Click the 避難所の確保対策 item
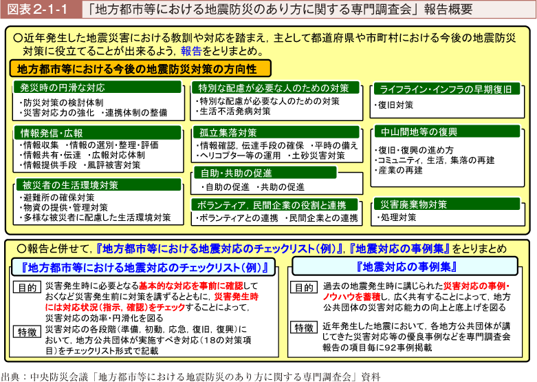The width and height of the screenshot is (537, 382). (57, 198)
